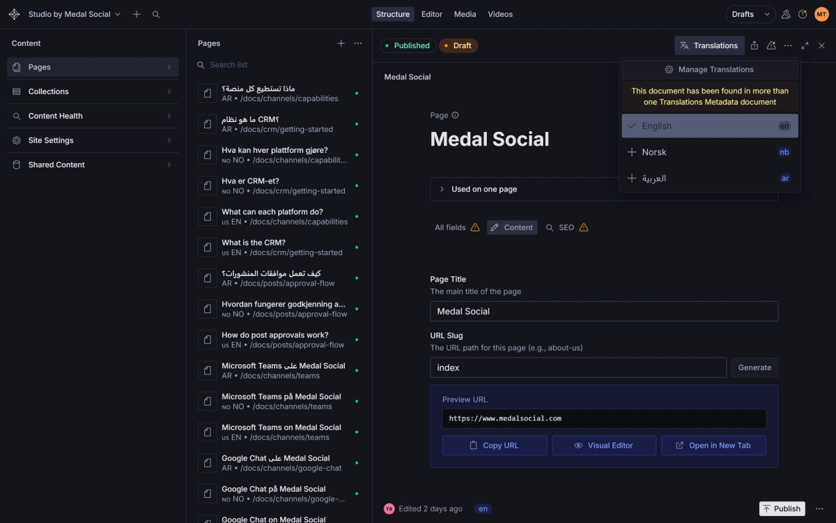Open document header ellipsis menu

(x=788, y=45)
